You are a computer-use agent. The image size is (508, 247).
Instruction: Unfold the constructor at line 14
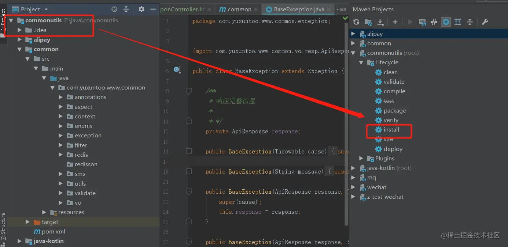pyautogui.click(x=189, y=151)
